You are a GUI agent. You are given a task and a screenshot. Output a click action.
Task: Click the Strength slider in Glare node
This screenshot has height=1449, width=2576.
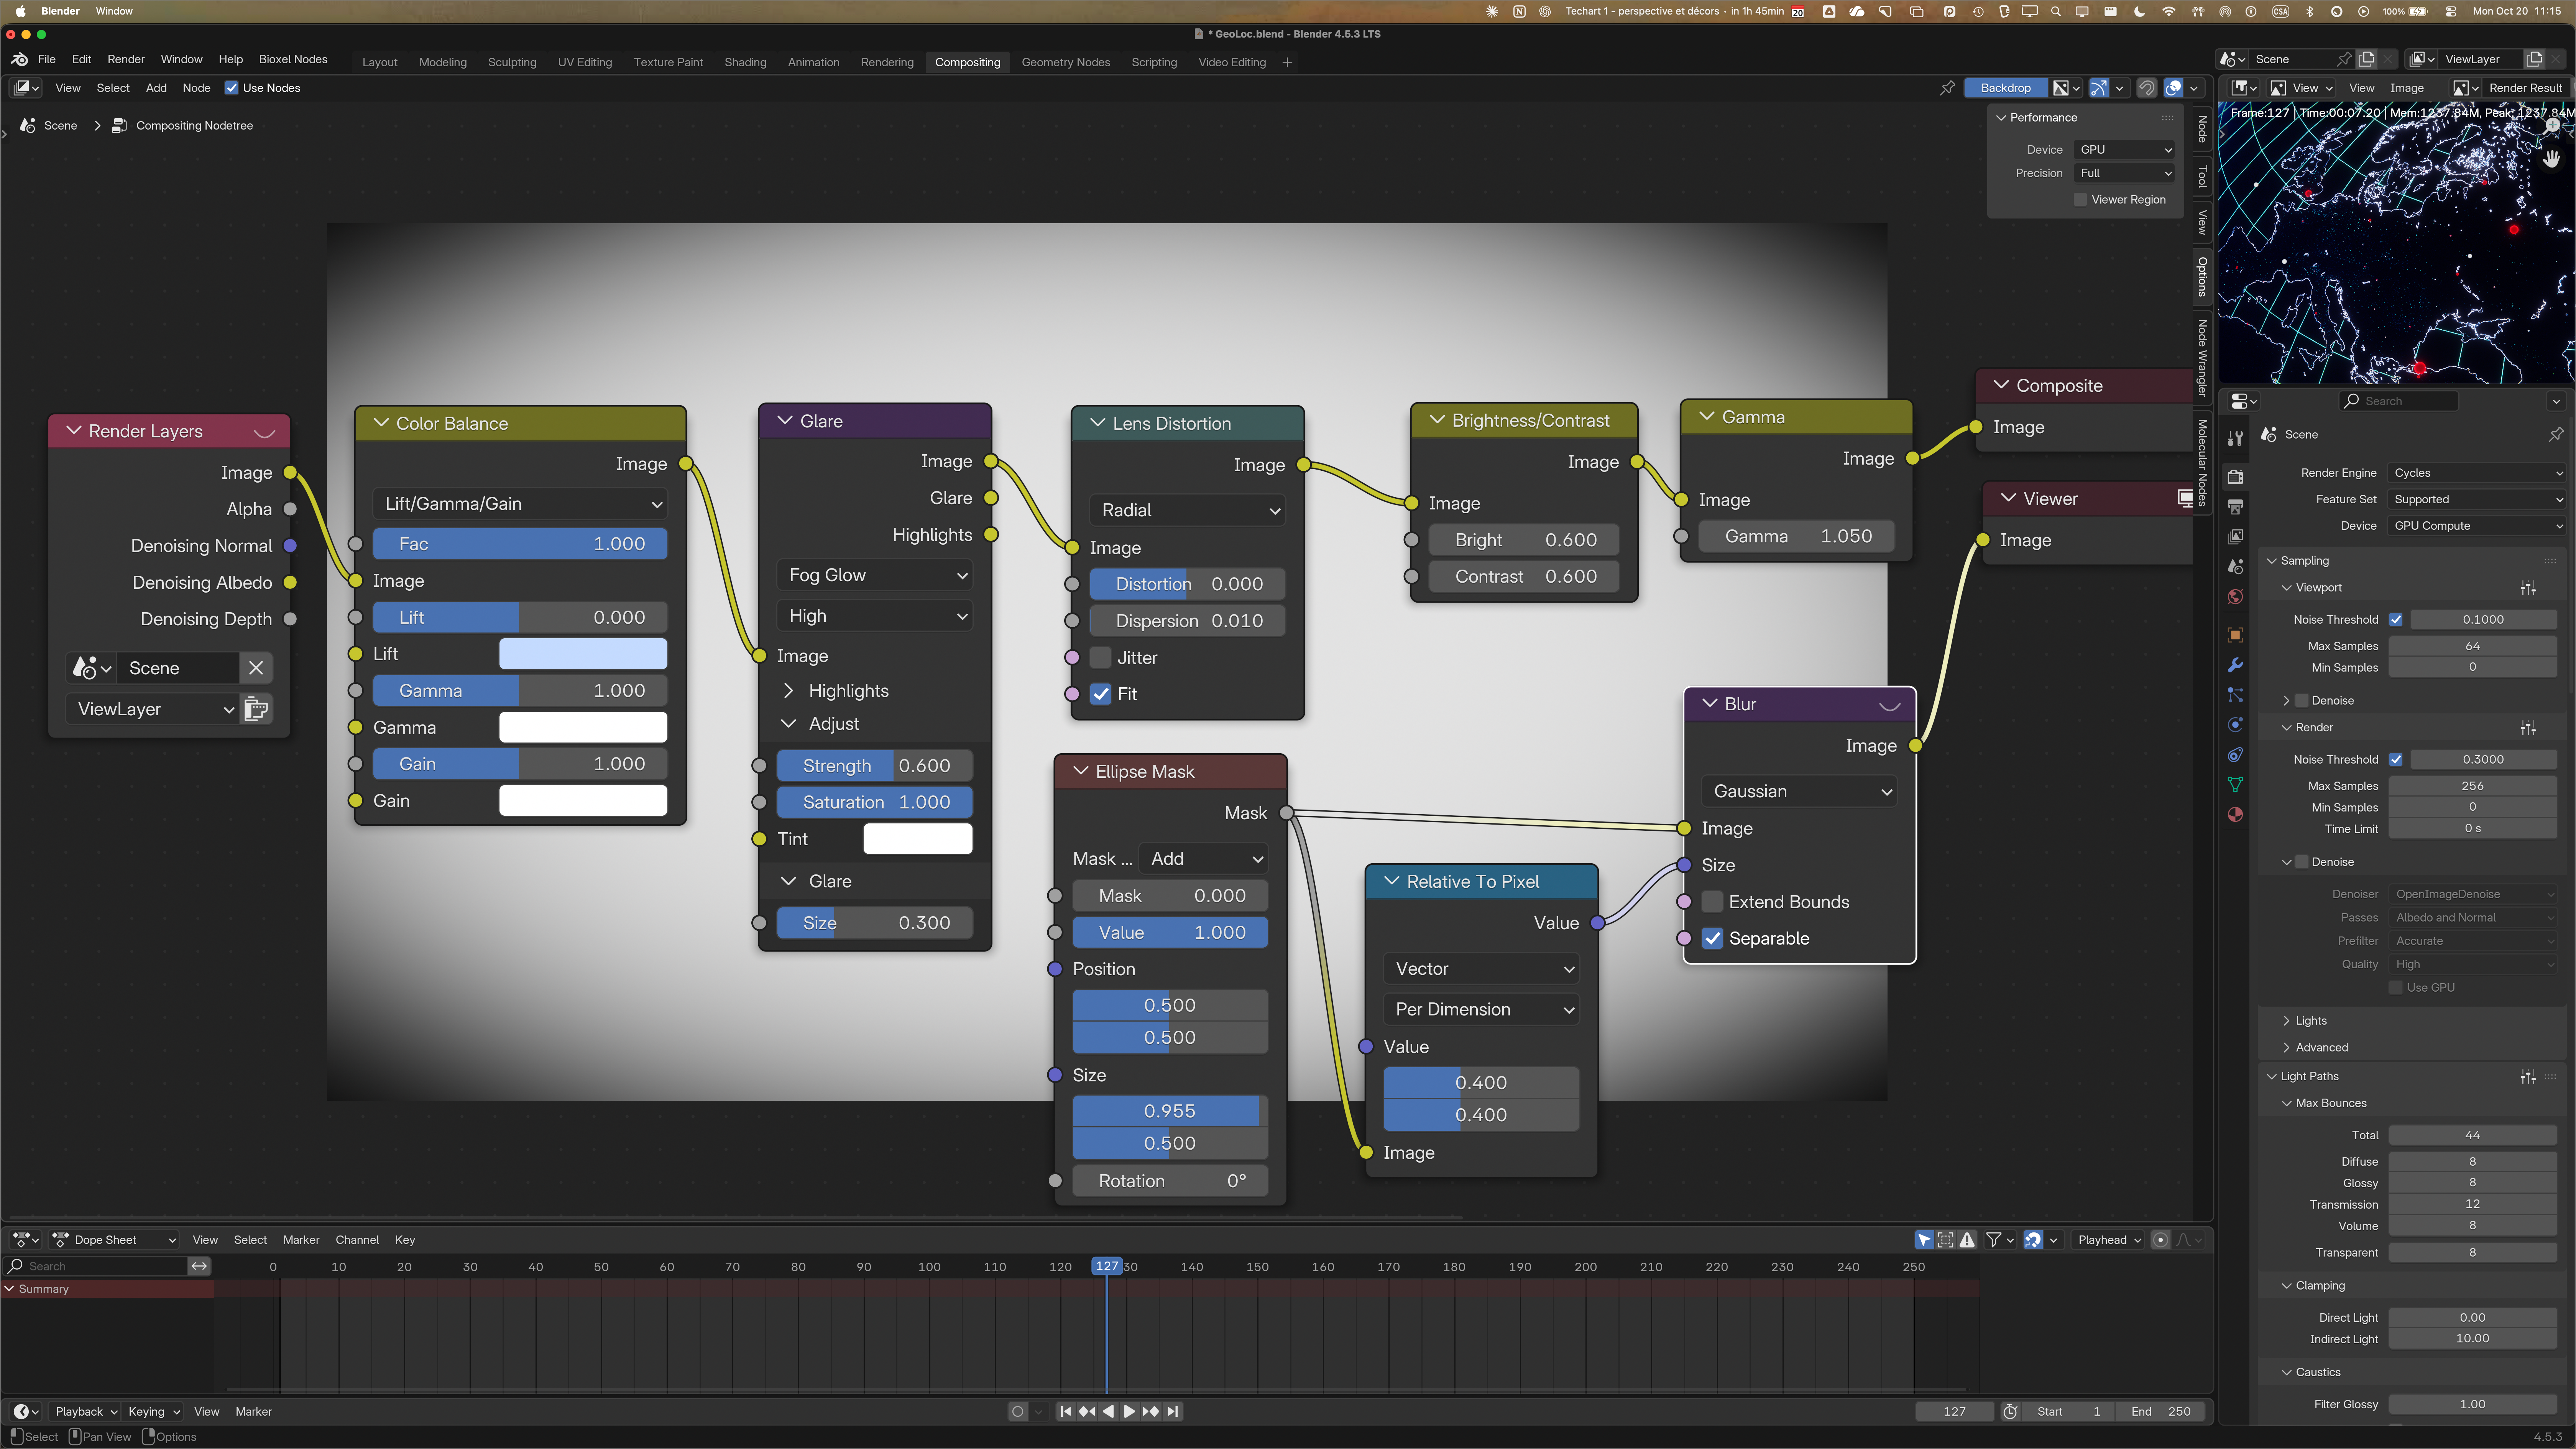pyautogui.click(x=875, y=766)
